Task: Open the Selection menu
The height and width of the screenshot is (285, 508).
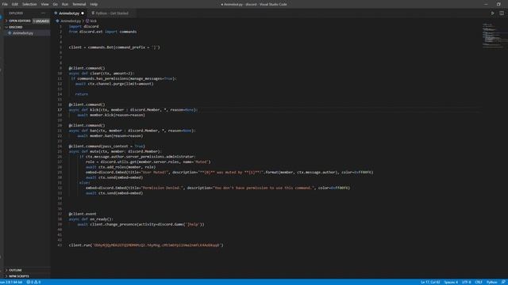Action: click(29, 4)
